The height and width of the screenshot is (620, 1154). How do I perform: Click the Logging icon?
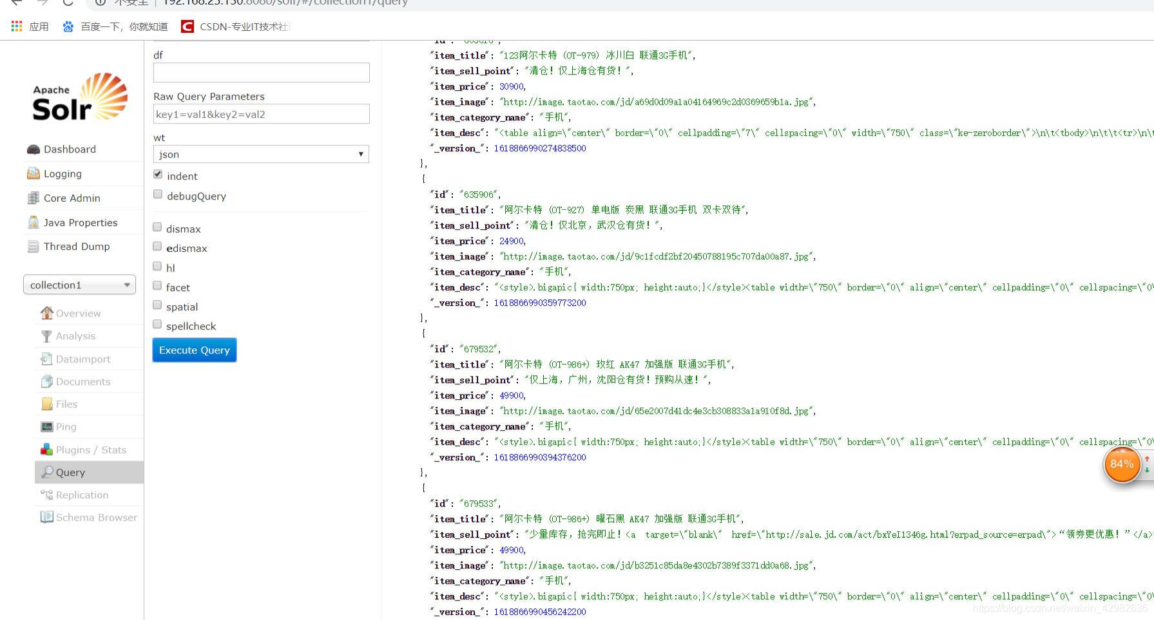pyautogui.click(x=34, y=173)
